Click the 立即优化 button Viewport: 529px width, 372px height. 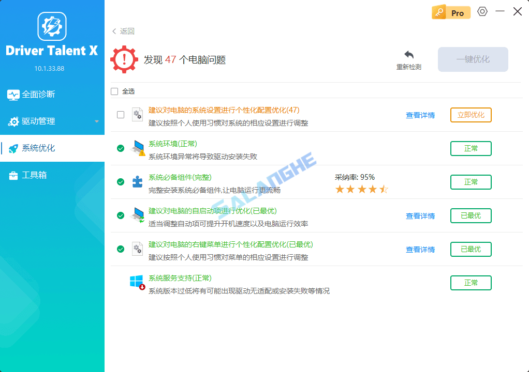471,115
